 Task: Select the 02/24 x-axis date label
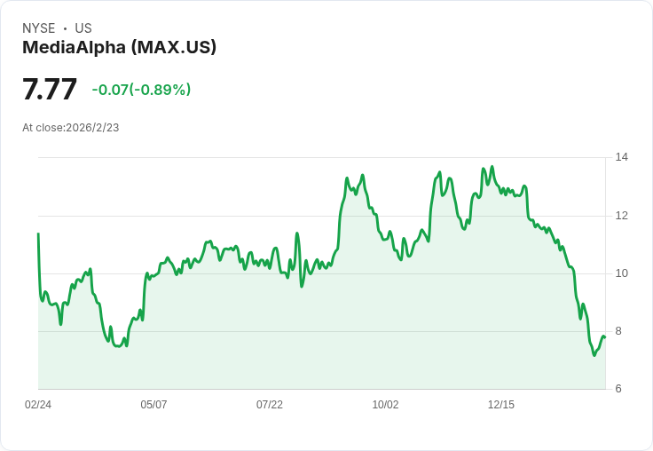pyautogui.click(x=38, y=405)
